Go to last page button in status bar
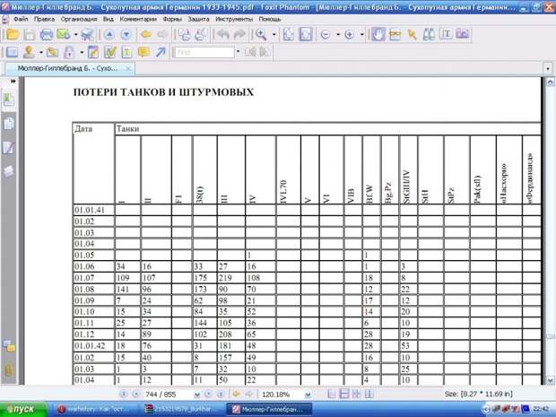This screenshot has width=556, height=417. tap(221, 394)
